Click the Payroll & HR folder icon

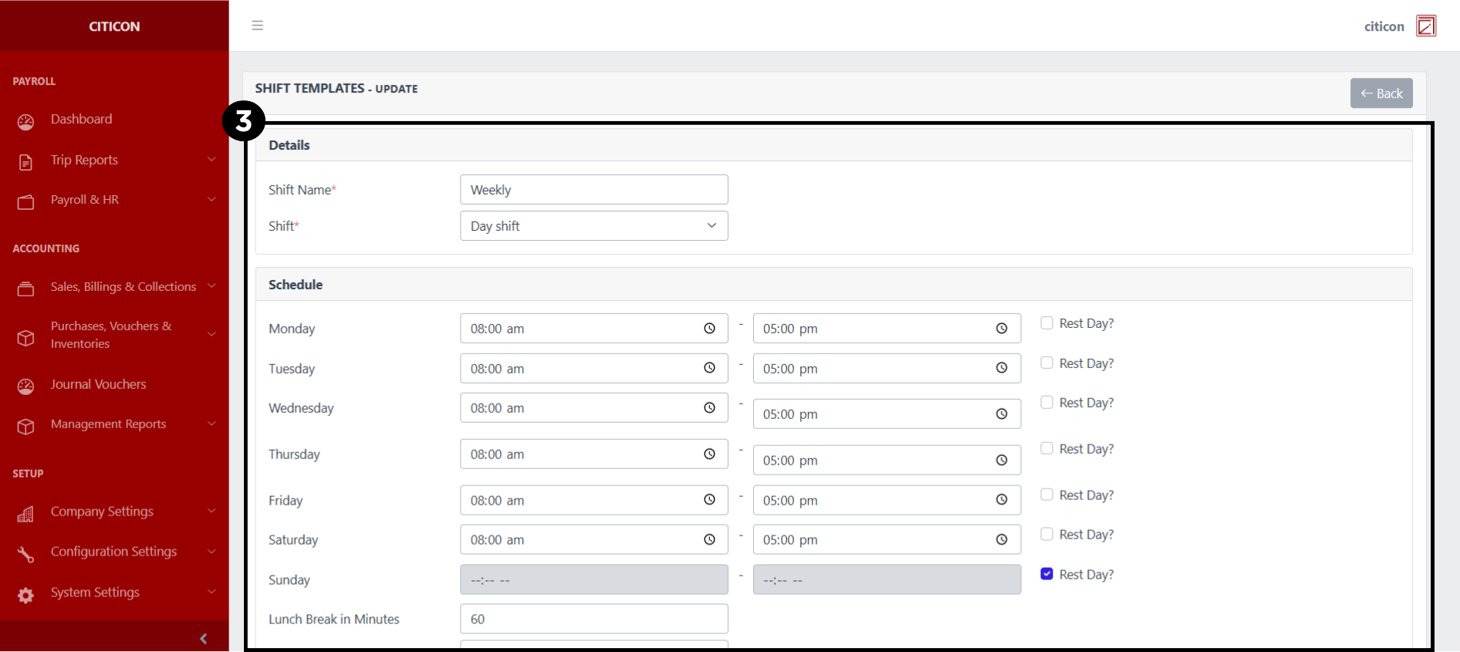point(25,202)
